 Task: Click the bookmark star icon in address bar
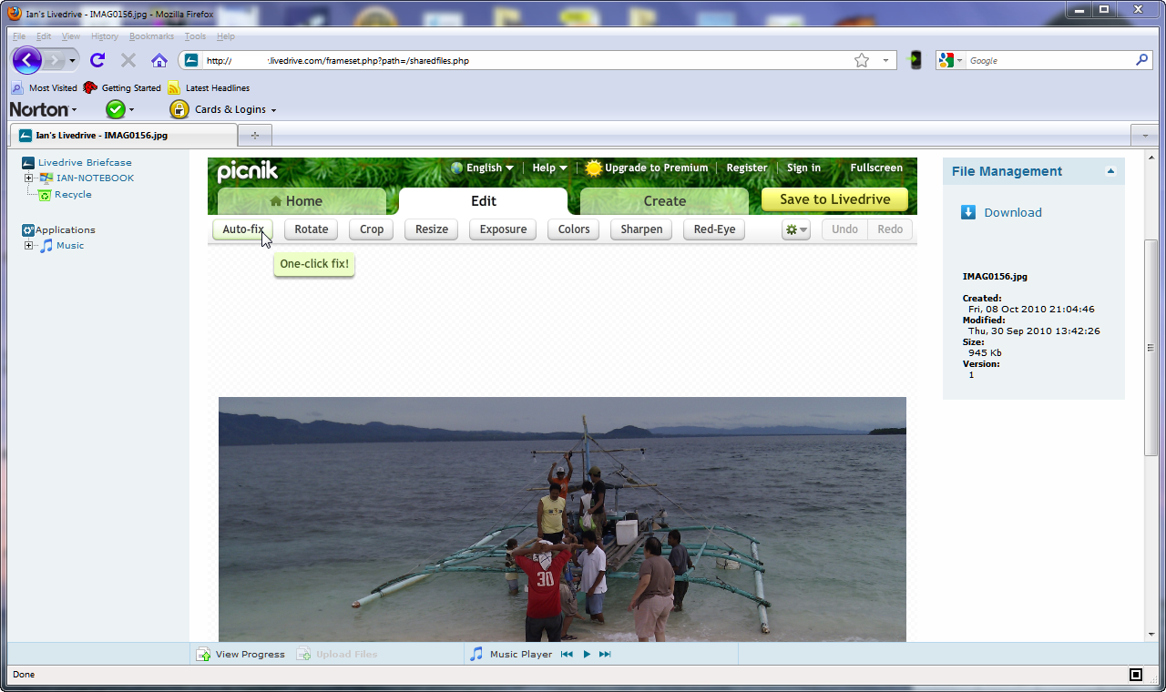coord(861,60)
